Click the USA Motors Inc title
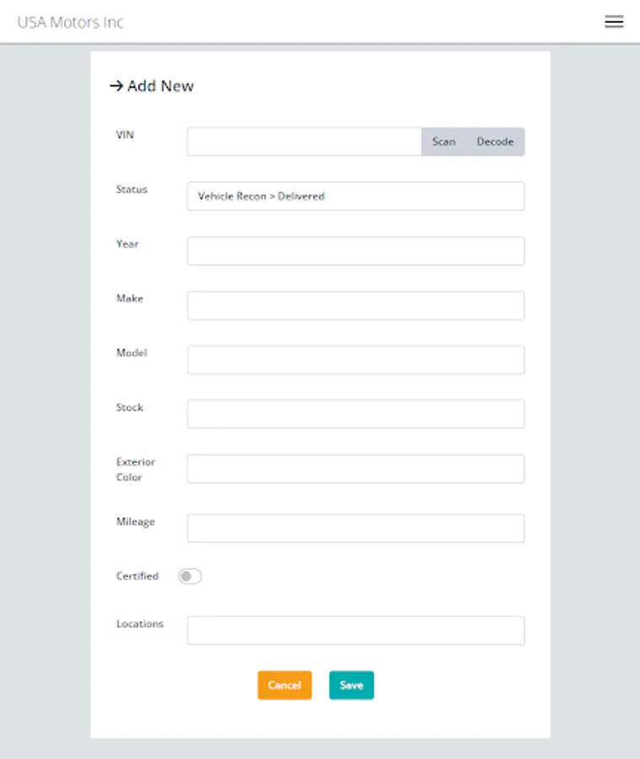 71,22
